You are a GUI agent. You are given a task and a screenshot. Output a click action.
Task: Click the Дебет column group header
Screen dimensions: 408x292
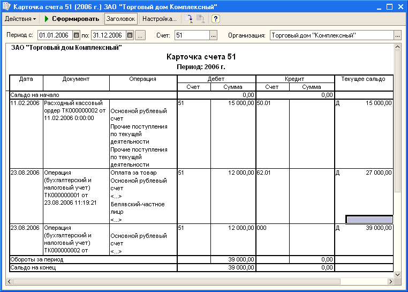(x=216, y=79)
